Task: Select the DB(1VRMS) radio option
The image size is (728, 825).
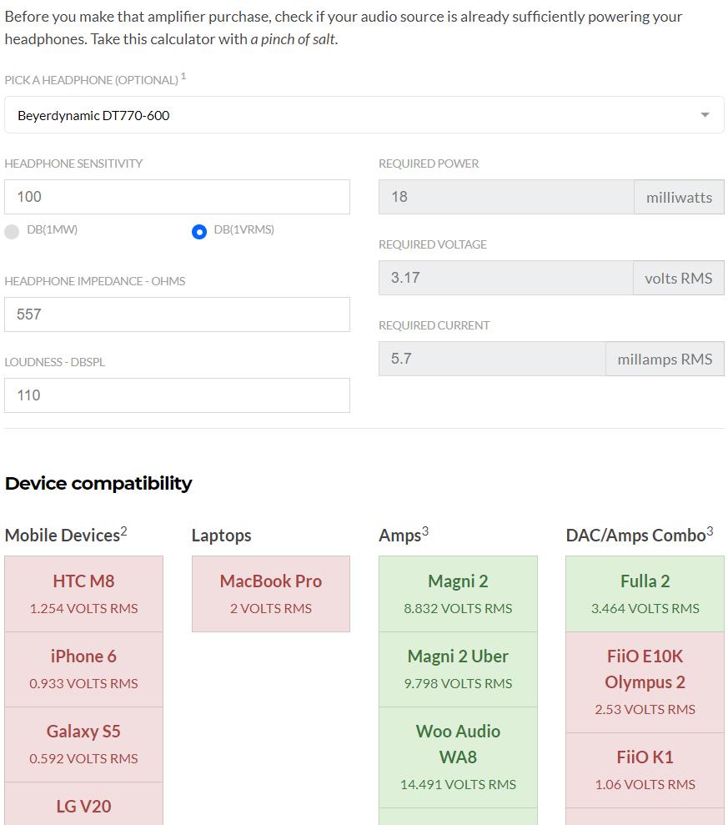Action: [198, 231]
